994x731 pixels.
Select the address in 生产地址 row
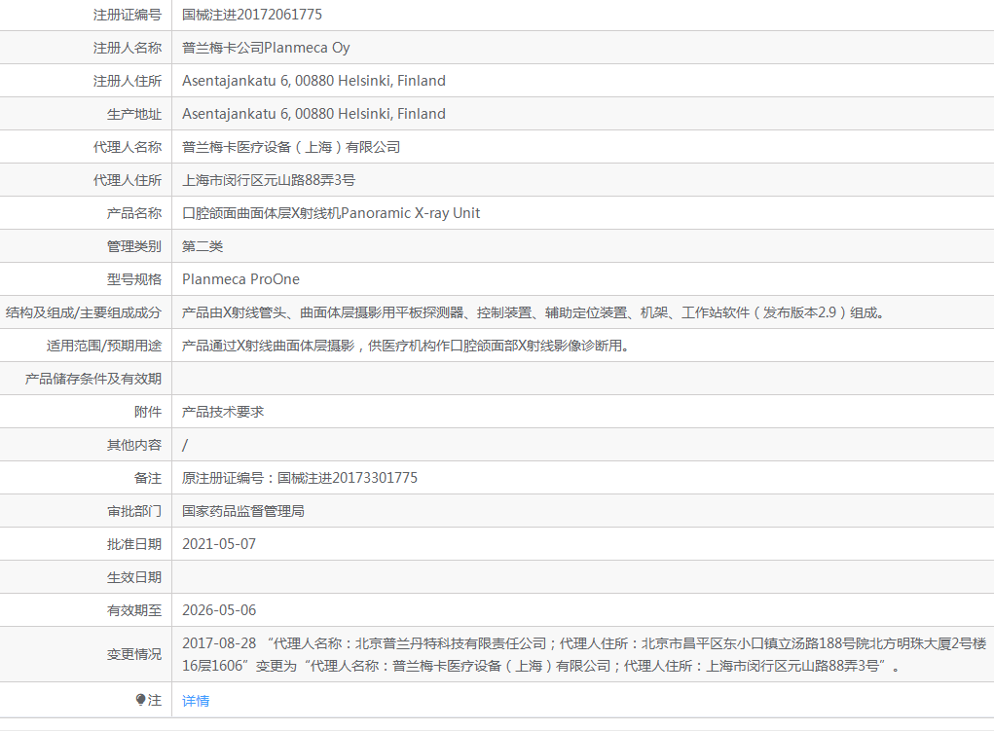(x=313, y=114)
